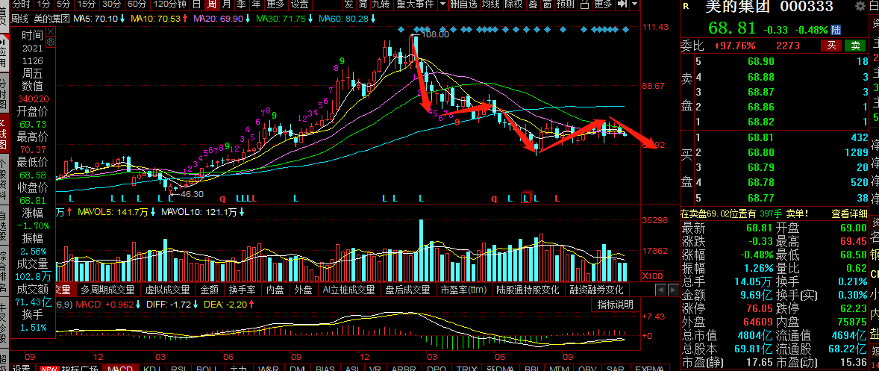Switch to the 60分 chart period

pos(137,4)
